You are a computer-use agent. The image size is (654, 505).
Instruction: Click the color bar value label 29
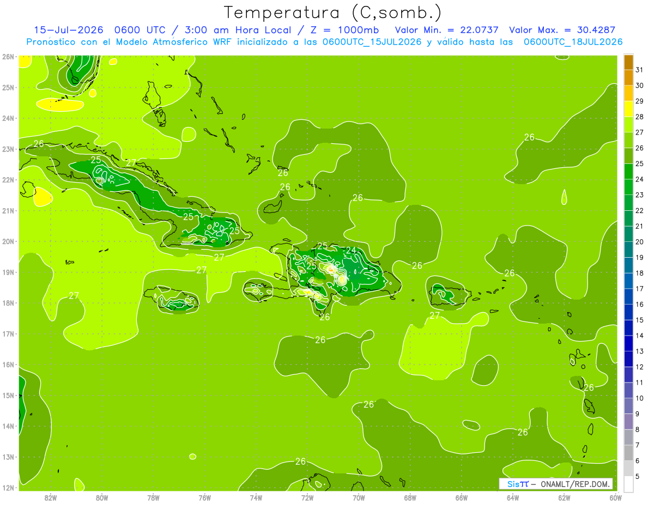point(639,101)
